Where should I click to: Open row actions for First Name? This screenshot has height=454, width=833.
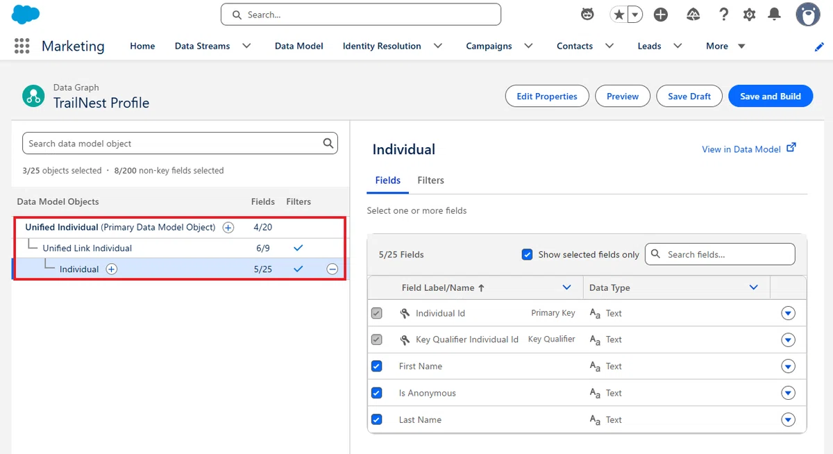pyautogui.click(x=788, y=367)
